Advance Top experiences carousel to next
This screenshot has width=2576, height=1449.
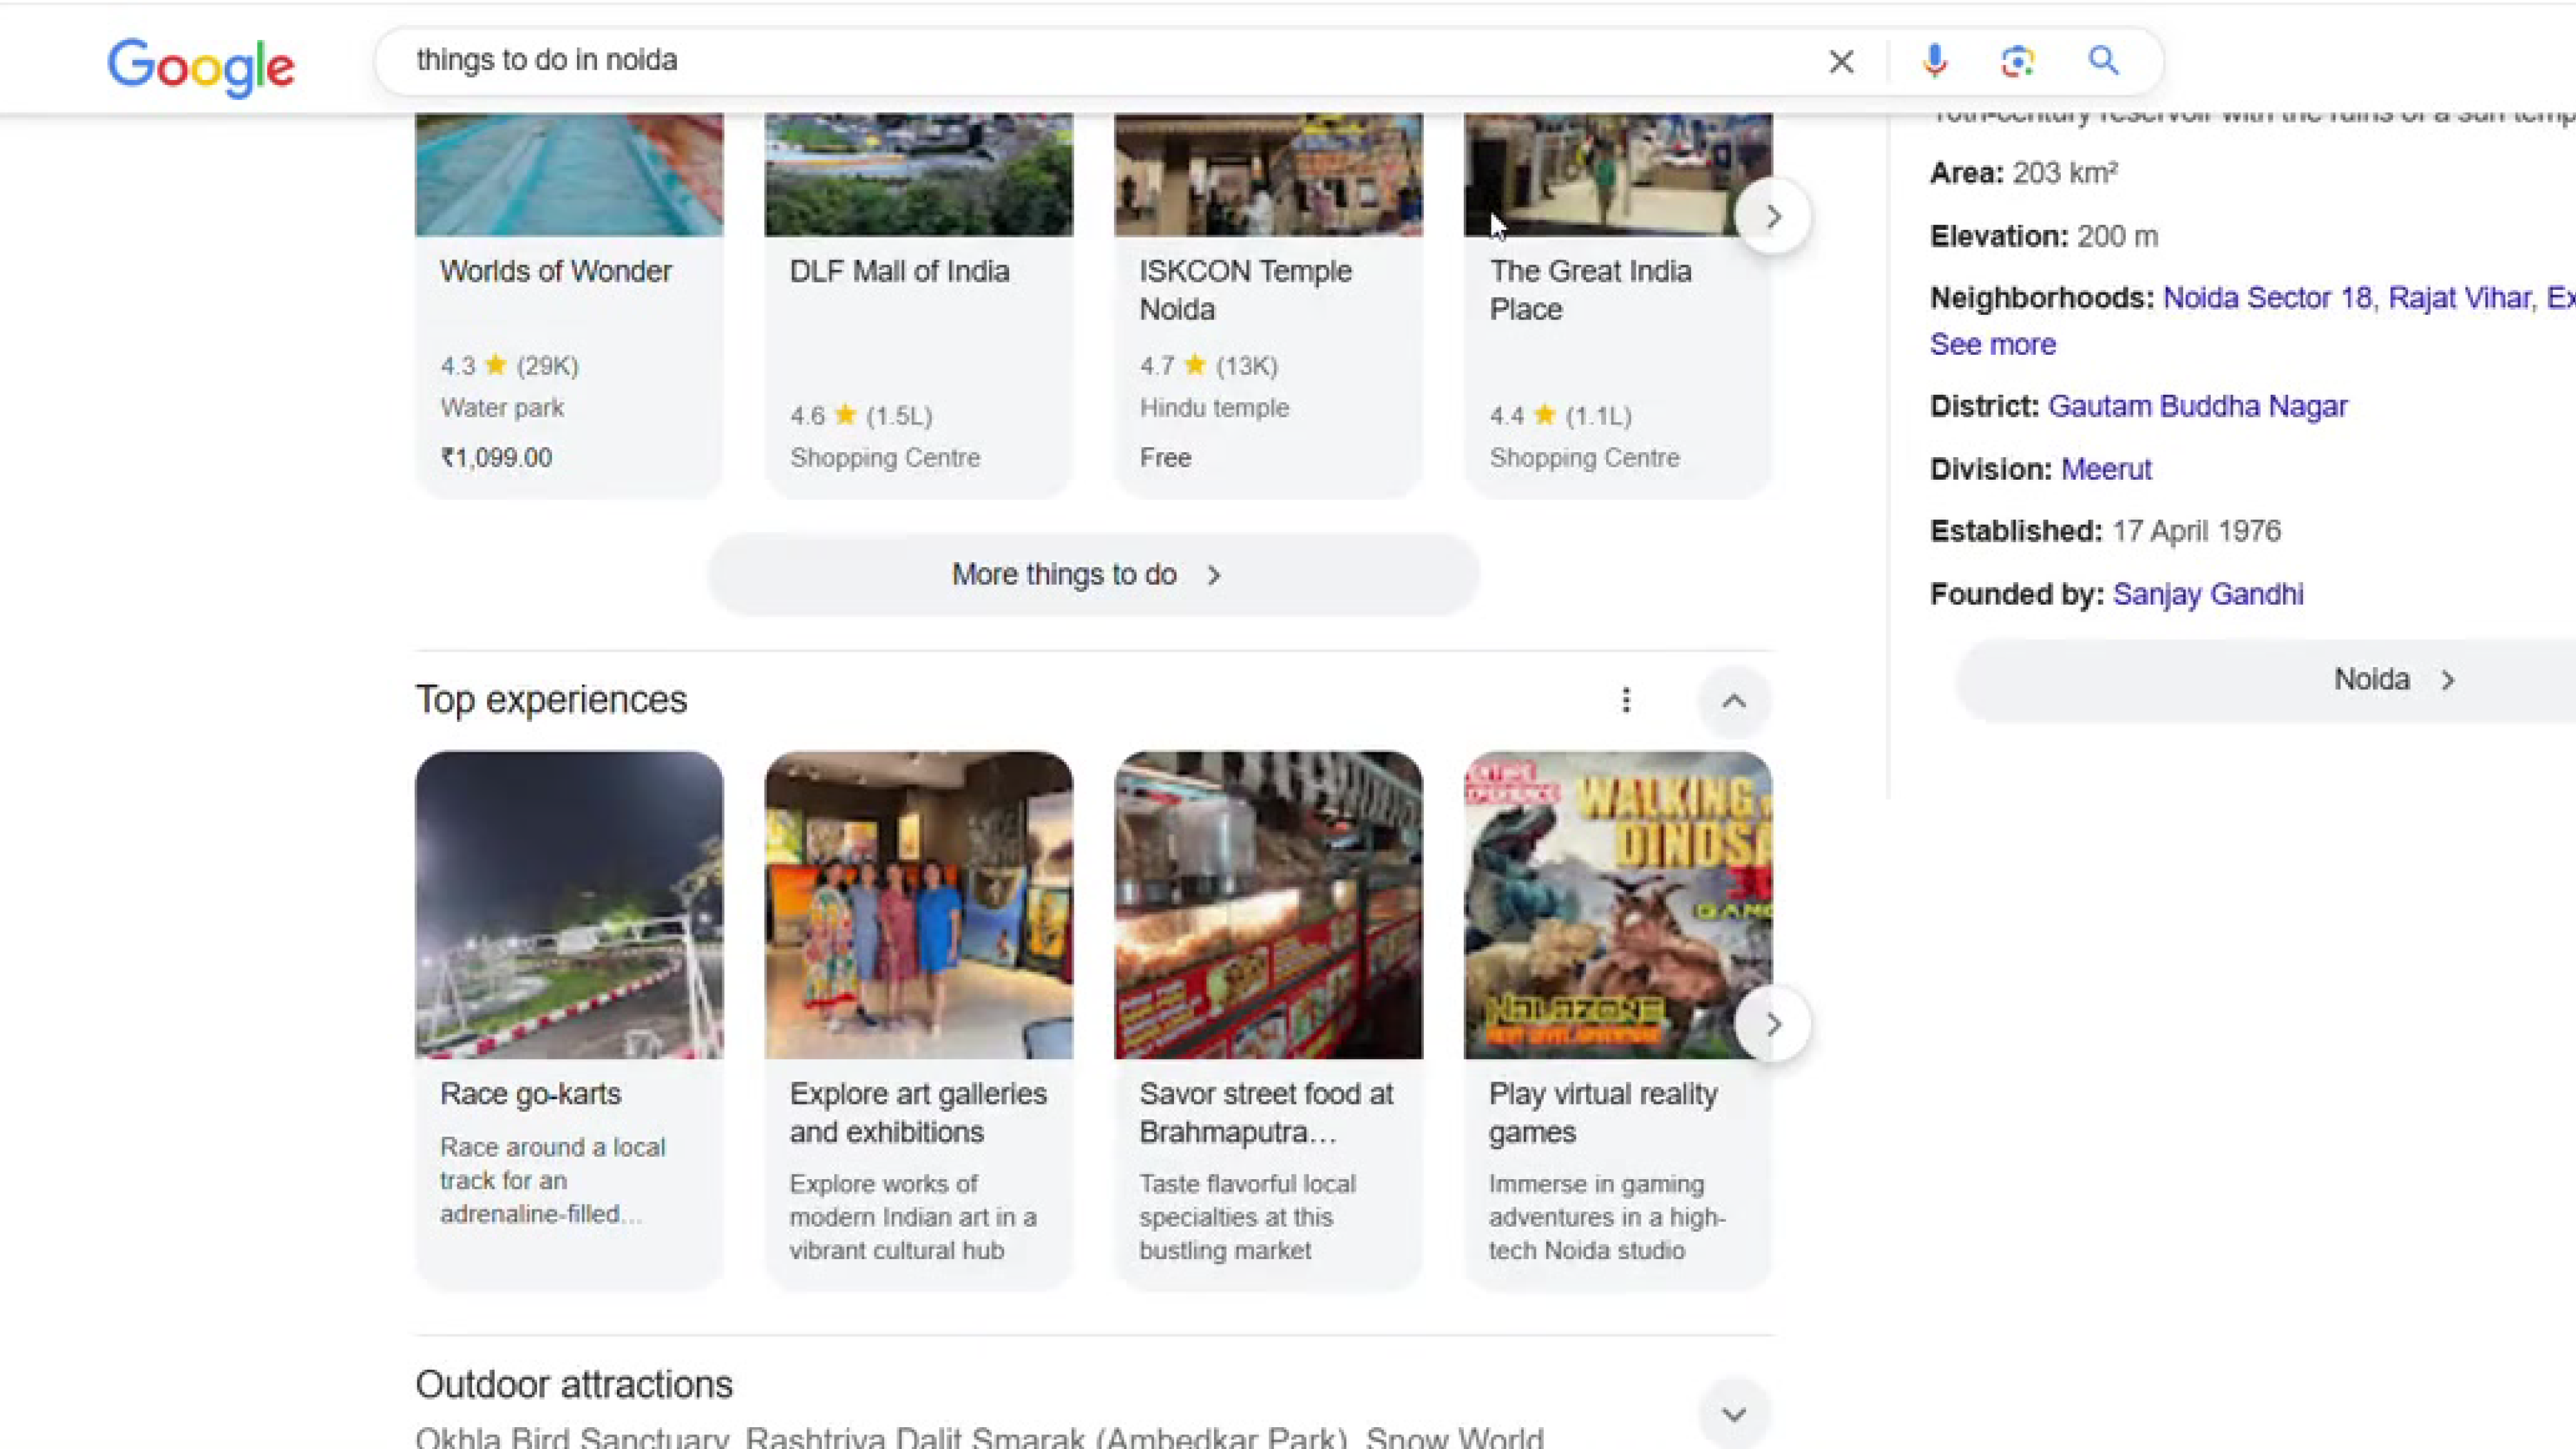1772,1024
